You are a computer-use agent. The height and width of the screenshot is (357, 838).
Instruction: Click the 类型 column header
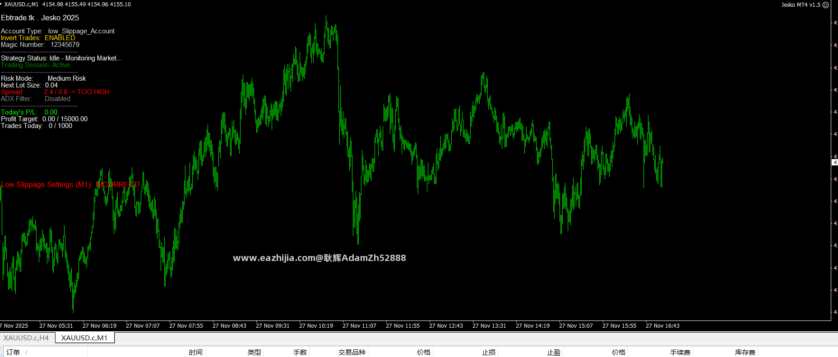tap(254, 352)
